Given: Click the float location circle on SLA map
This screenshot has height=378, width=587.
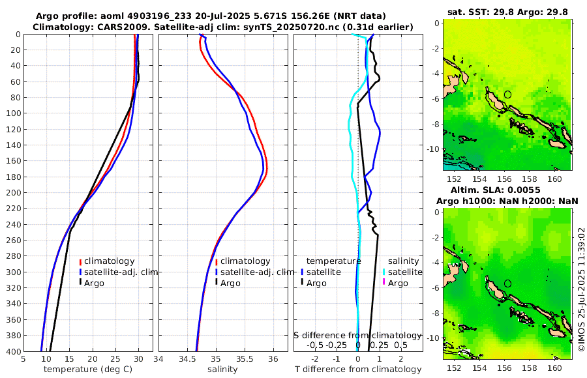Looking at the screenshot, I should tap(507, 283).
